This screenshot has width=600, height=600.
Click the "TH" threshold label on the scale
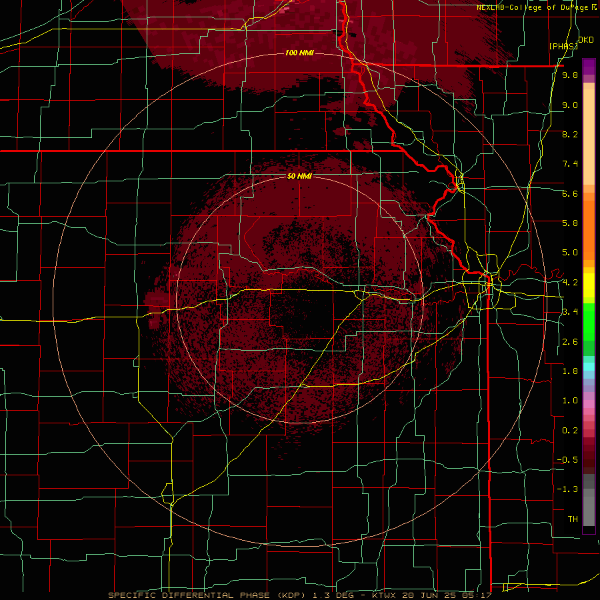pos(573,519)
